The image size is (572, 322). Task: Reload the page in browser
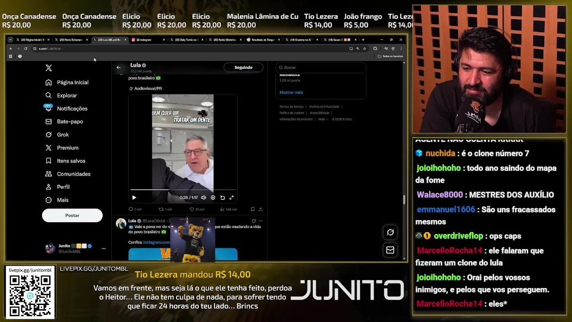(26, 48)
